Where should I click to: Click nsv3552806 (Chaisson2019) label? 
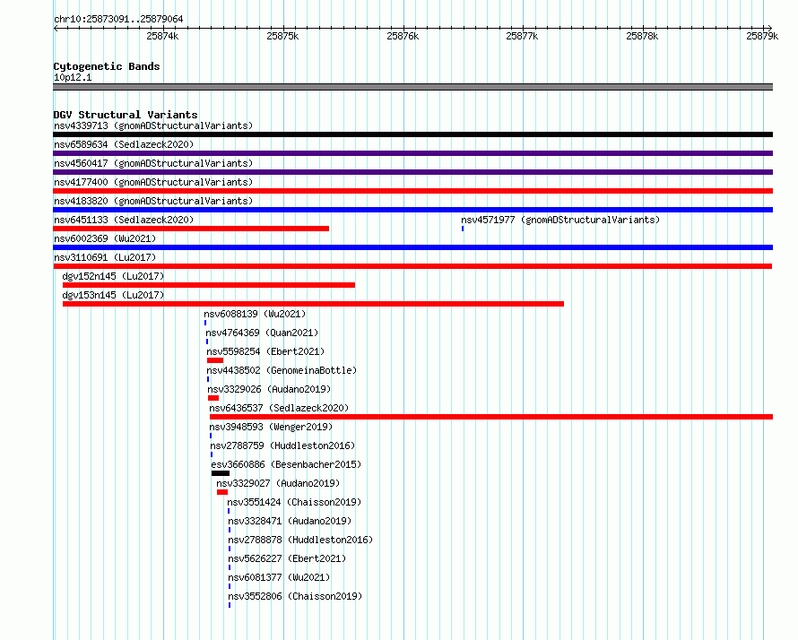pyautogui.click(x=296, y=596)
